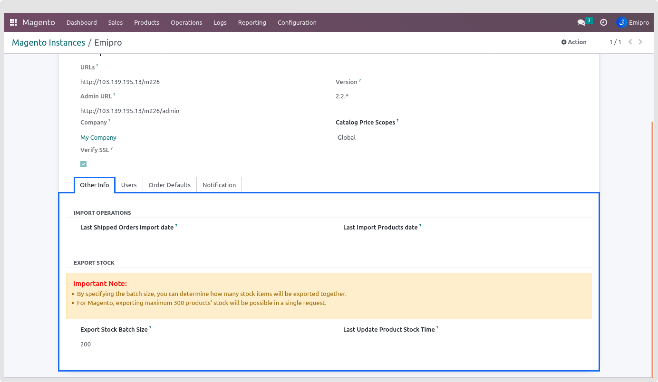Expand the Operations menu

pos(186,22)
